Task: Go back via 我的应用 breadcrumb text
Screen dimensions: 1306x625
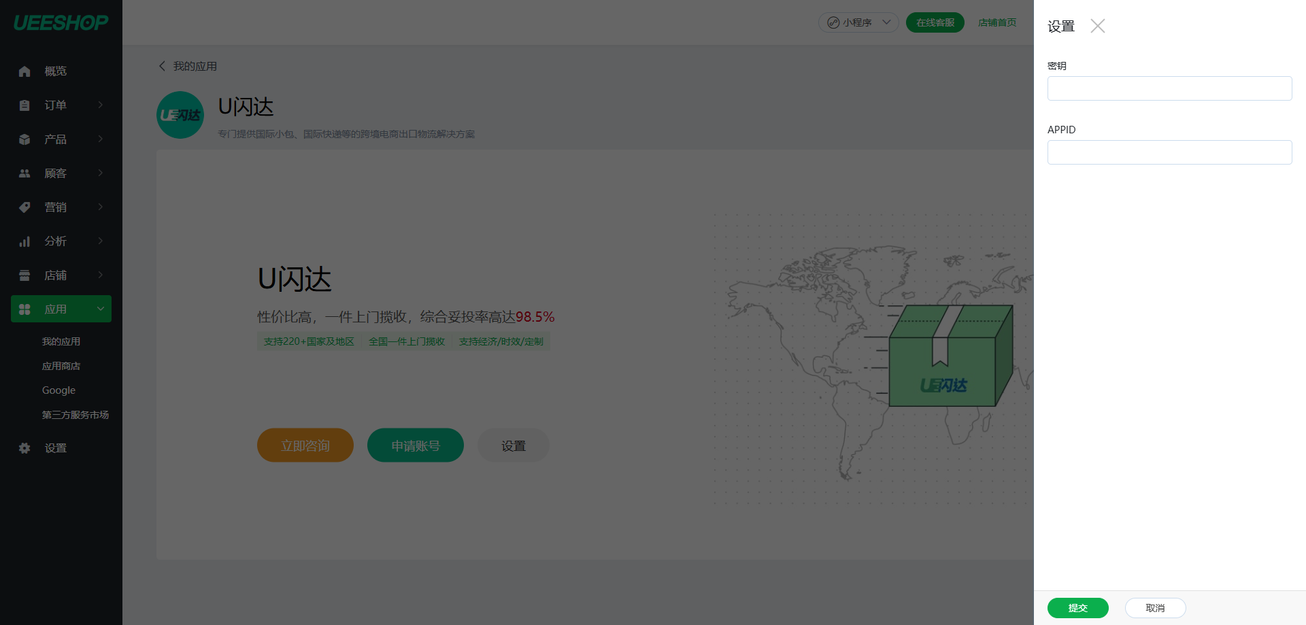Action: [x=195, y=66]
